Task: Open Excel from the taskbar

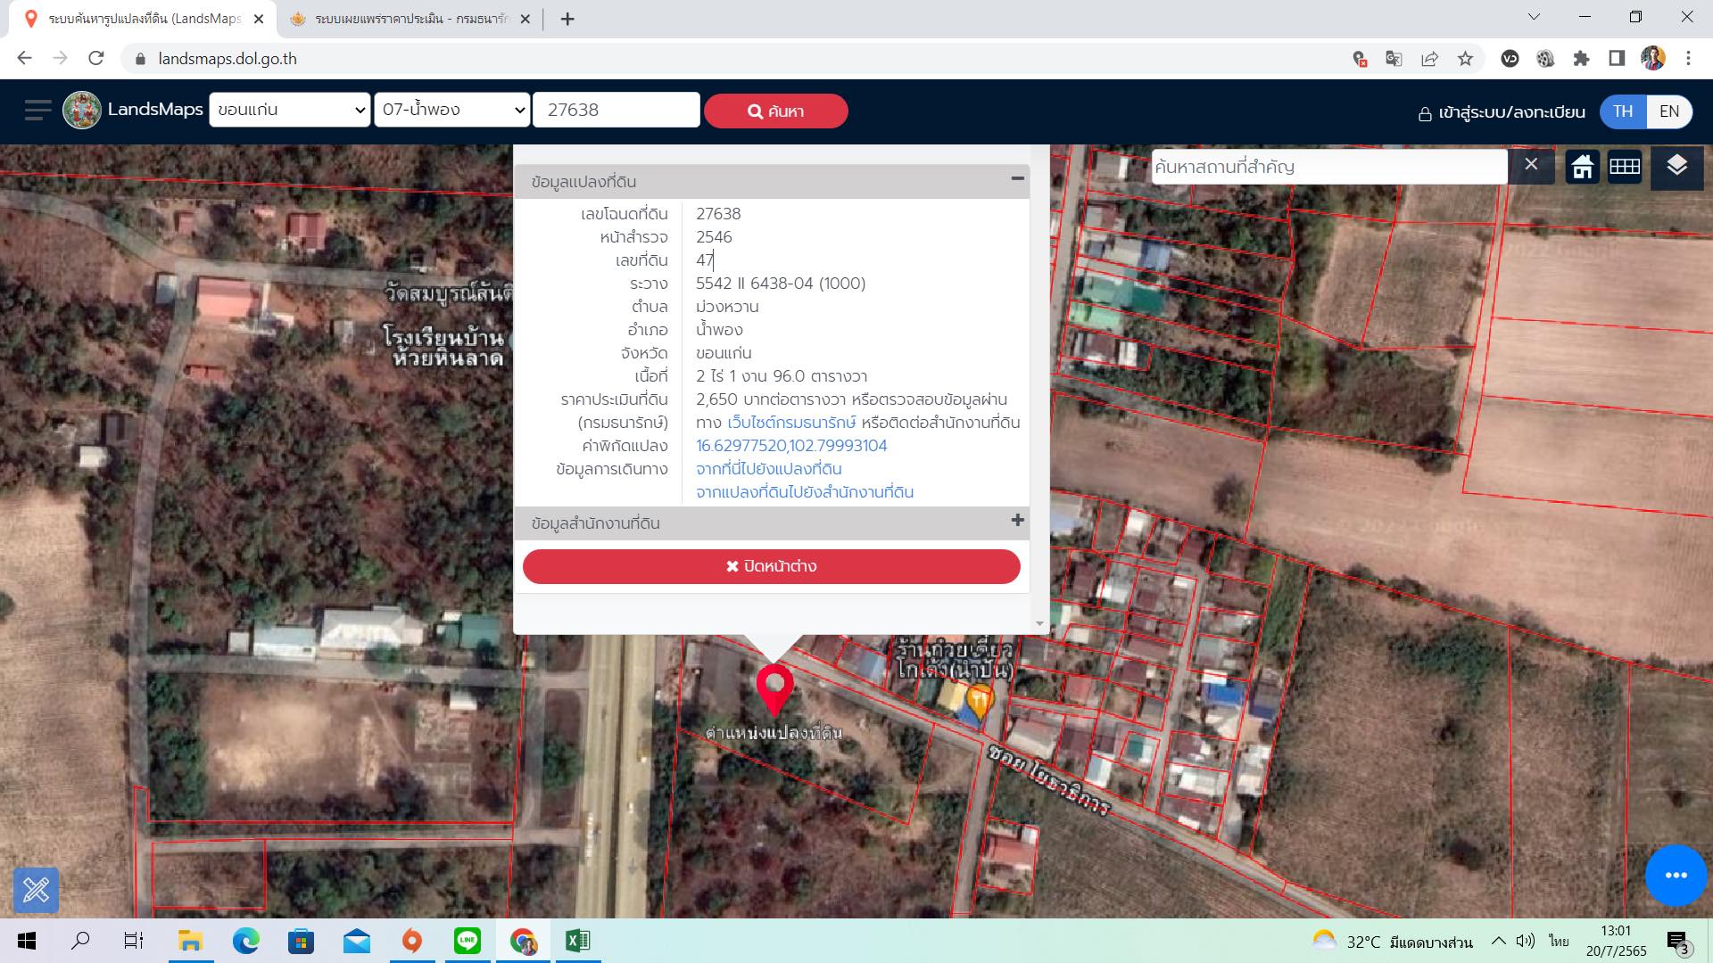Action: [577, 941]
